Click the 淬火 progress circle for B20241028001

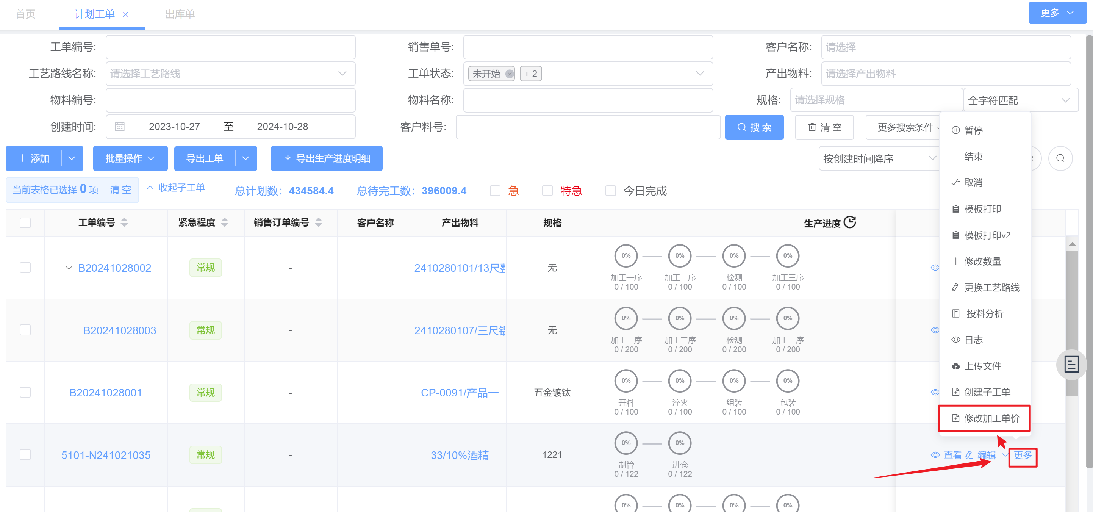pyautogui.click(x=680, y=381)
